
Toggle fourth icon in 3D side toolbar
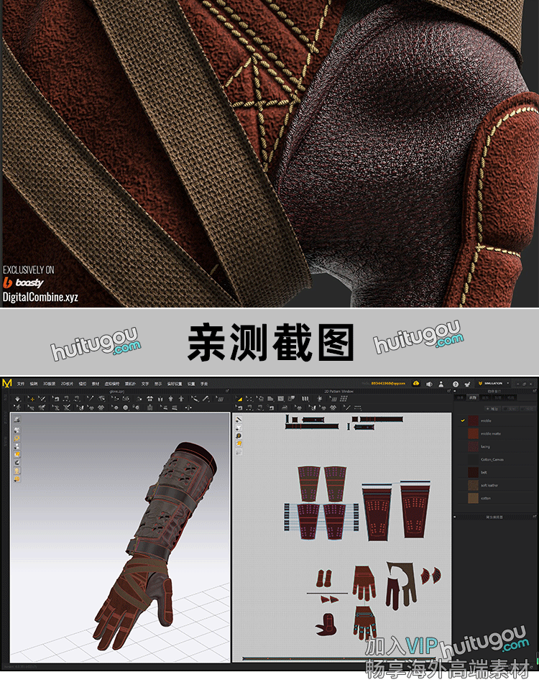(17, 446)
